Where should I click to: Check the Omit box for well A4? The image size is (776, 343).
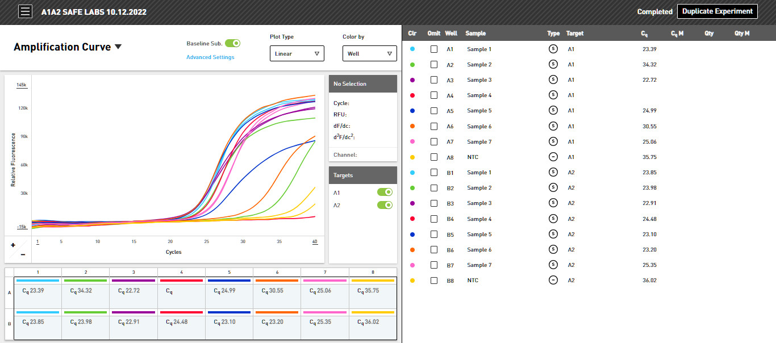coord(434,95)
